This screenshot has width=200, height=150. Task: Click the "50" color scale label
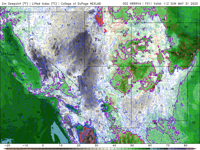(132, 145)
